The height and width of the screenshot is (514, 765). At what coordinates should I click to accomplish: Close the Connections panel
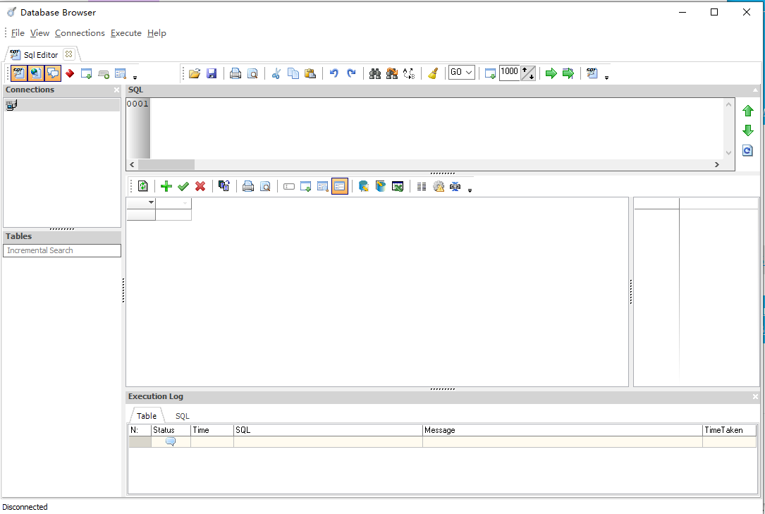116,90
